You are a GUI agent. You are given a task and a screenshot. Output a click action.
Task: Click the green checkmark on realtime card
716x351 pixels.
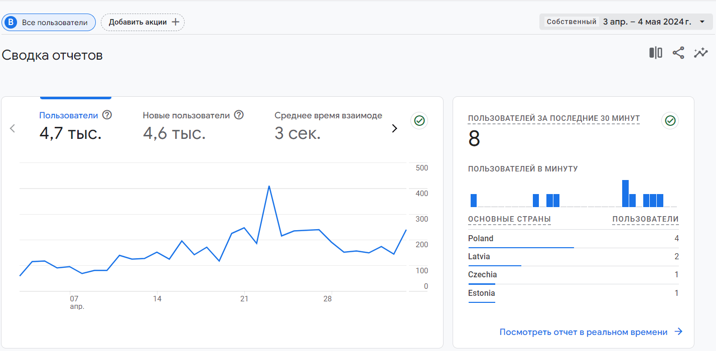coord(670,121)
